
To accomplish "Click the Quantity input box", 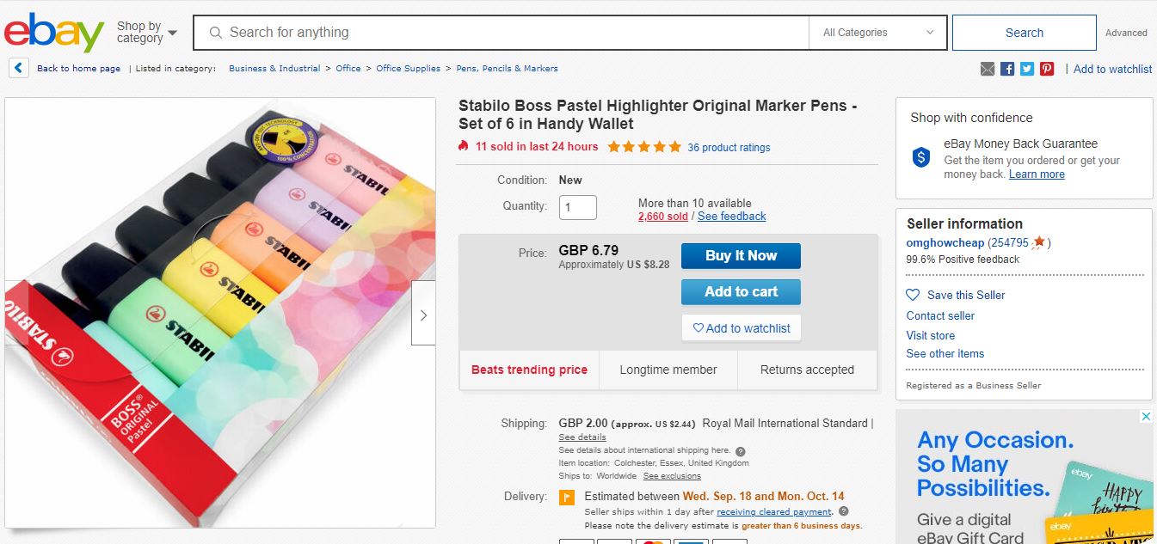I will pos(577,207).
